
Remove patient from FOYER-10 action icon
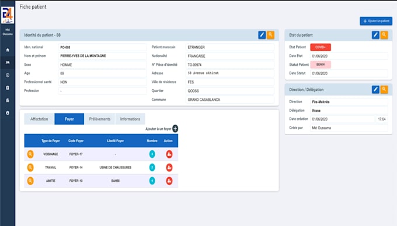169,181
